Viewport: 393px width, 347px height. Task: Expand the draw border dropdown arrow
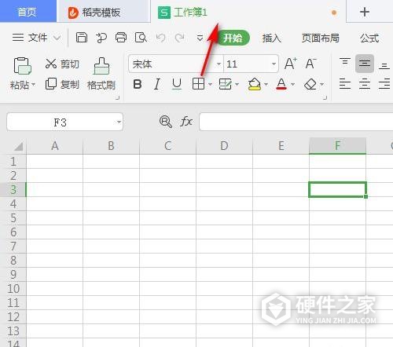click(x=237, y=84)
